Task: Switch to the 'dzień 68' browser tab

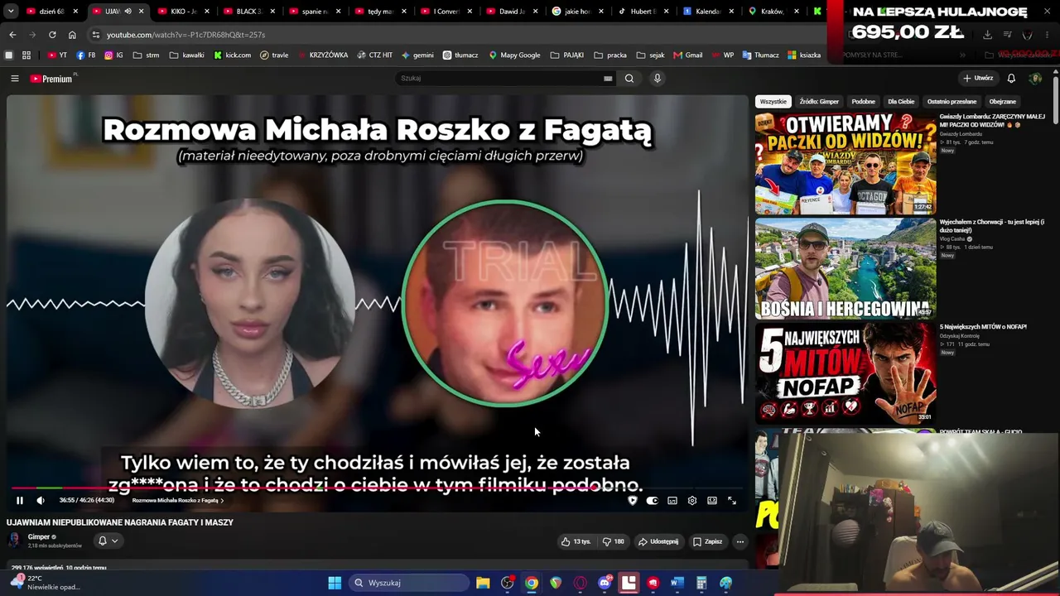Action: [x=52, y=12]
